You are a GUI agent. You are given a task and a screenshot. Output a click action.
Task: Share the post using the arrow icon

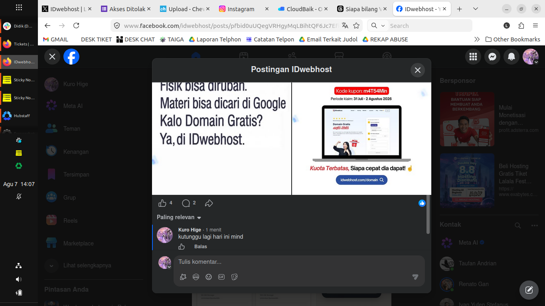click(209, 203)
